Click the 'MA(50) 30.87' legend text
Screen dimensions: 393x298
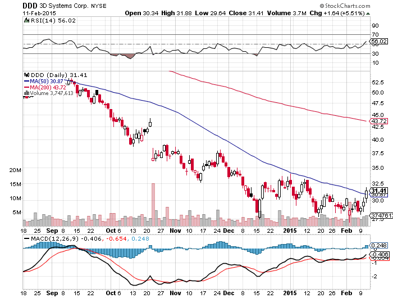[x=47, y=82]
